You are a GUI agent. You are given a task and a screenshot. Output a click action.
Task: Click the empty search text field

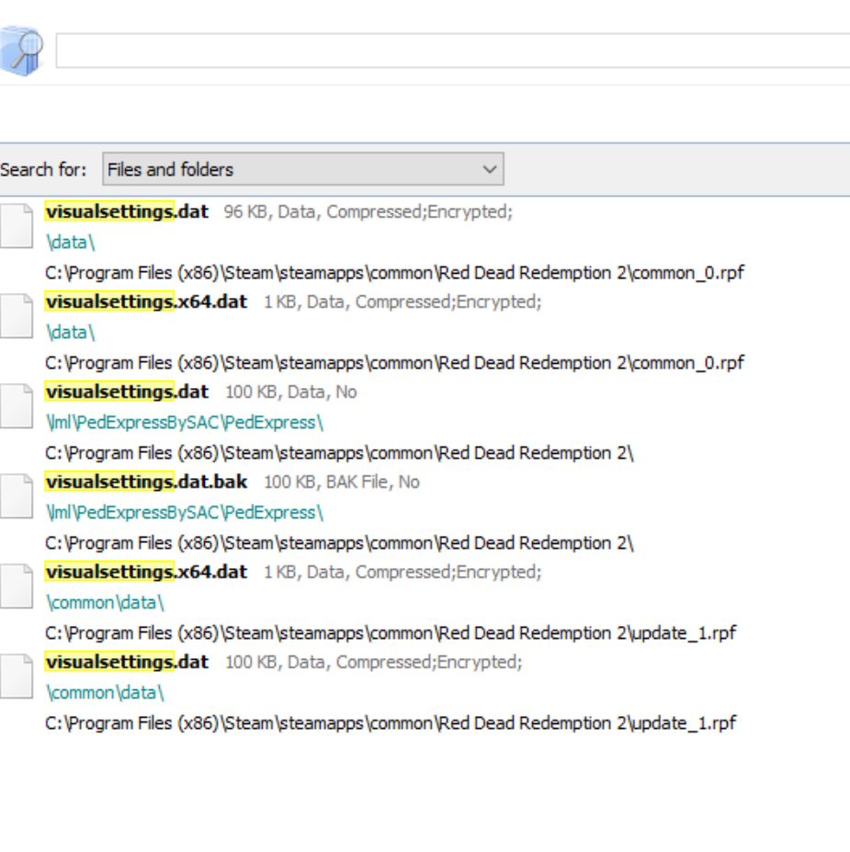[x=452, y=51]
